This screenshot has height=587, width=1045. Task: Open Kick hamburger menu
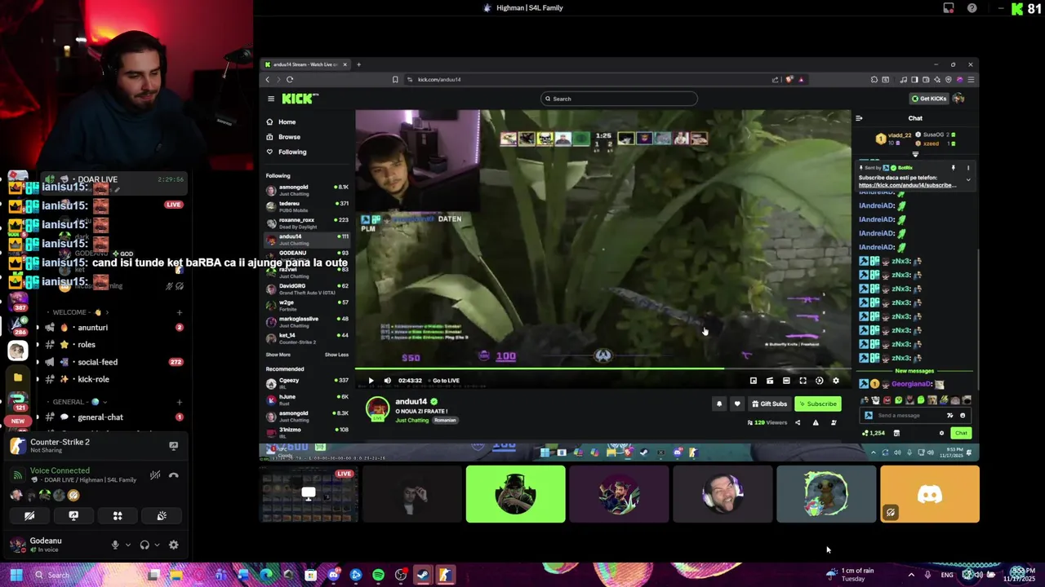(x=271, y=99)
